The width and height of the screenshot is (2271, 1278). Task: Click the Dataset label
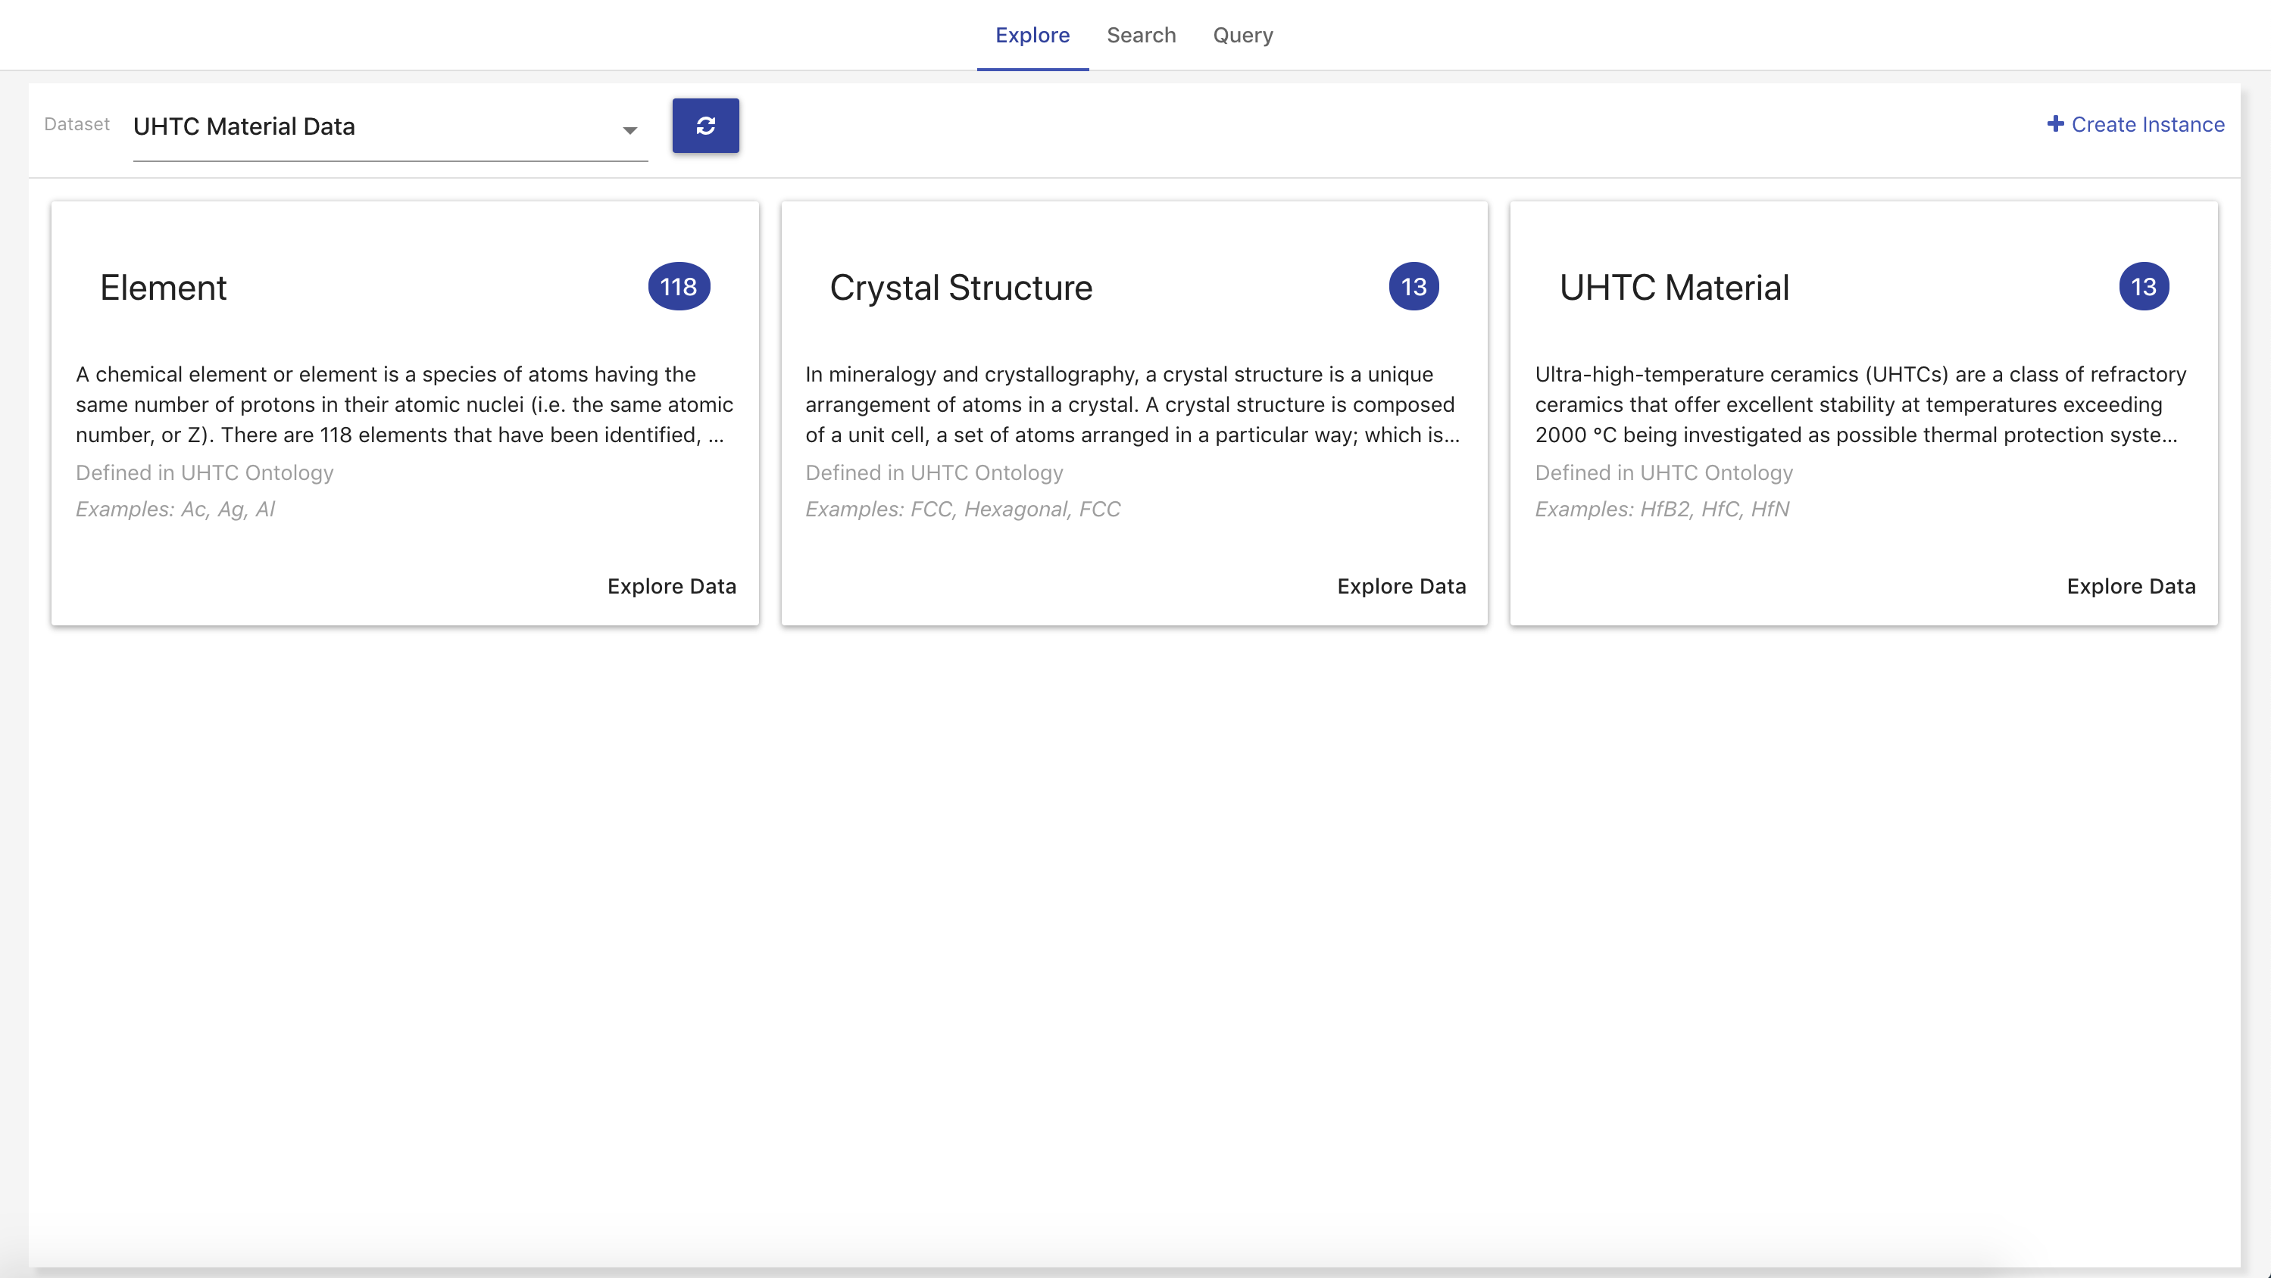click(76, 123)
